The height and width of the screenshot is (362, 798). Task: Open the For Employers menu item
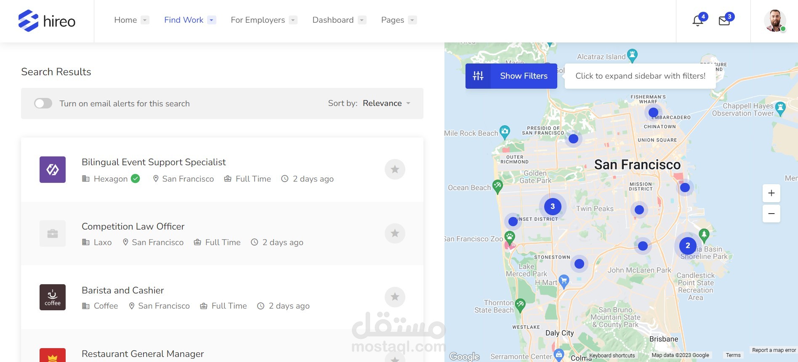coord(258,20)
